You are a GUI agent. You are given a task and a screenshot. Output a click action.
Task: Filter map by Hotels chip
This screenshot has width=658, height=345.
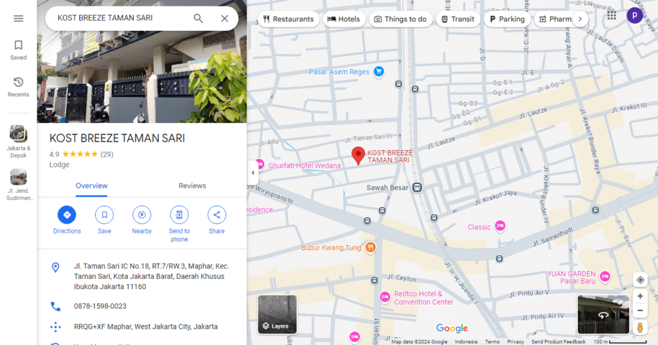click(x=344, y=19)
